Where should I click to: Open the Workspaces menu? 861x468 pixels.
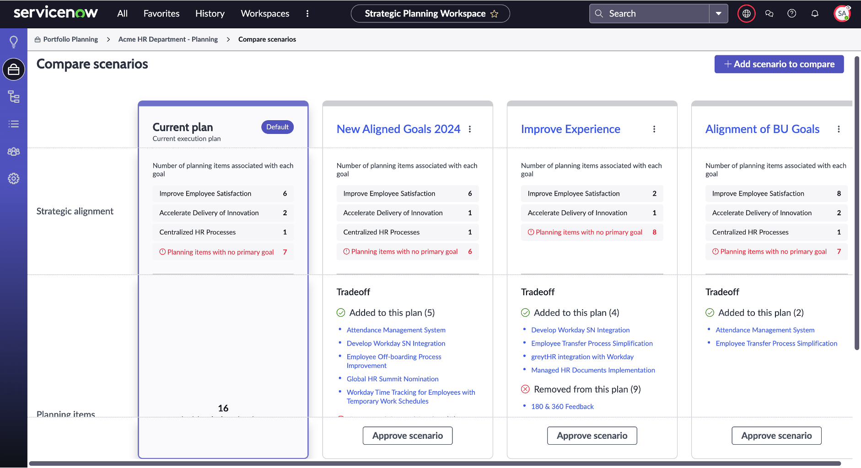pyautogui.click(x=265, y=14)
